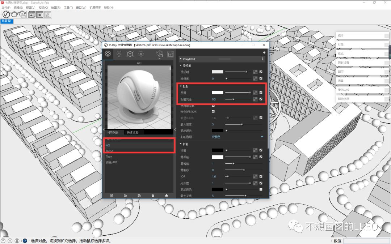The height and width of the screenshot is (244, 391).
Task: Disable the 漫反射 texture checkbox
Action: tap(261, 72)
